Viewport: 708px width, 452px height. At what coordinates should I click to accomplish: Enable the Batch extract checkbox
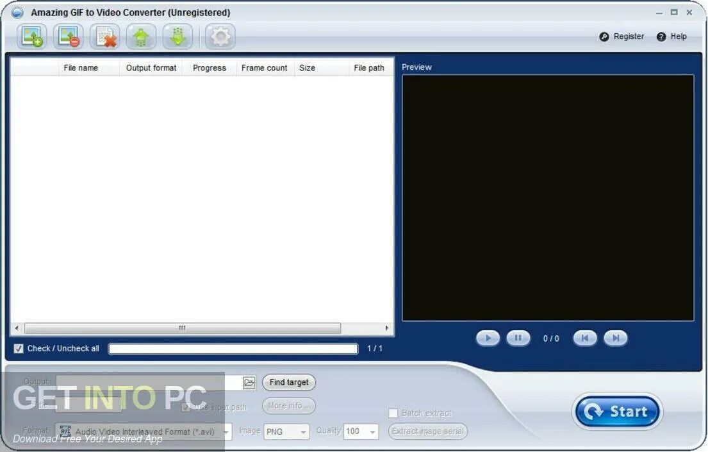tap(393, 413)
